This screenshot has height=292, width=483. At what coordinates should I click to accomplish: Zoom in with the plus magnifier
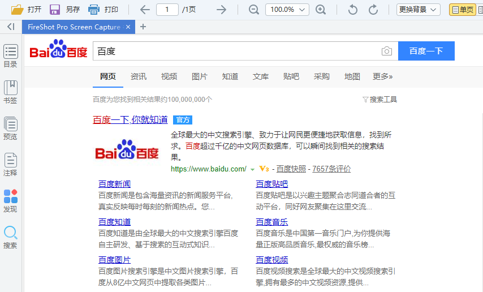(321, 10)
